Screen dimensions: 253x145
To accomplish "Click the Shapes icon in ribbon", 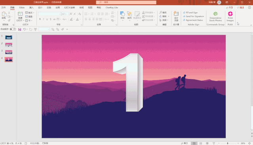I will tap(122, 14).
